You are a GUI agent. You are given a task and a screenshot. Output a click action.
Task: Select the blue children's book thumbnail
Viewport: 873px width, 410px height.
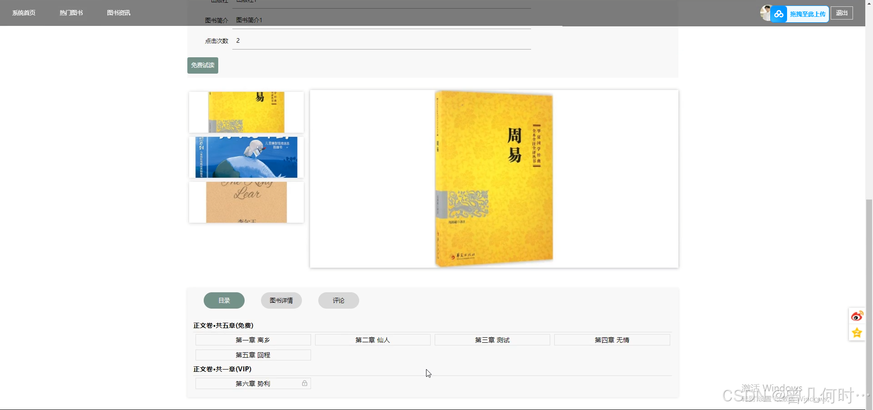click(x=246, y=157)
